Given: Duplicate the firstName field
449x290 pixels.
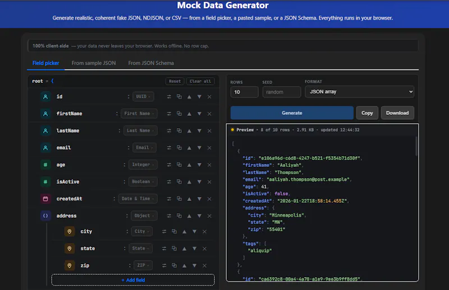Looking at the screenshot, I should 179,114.
